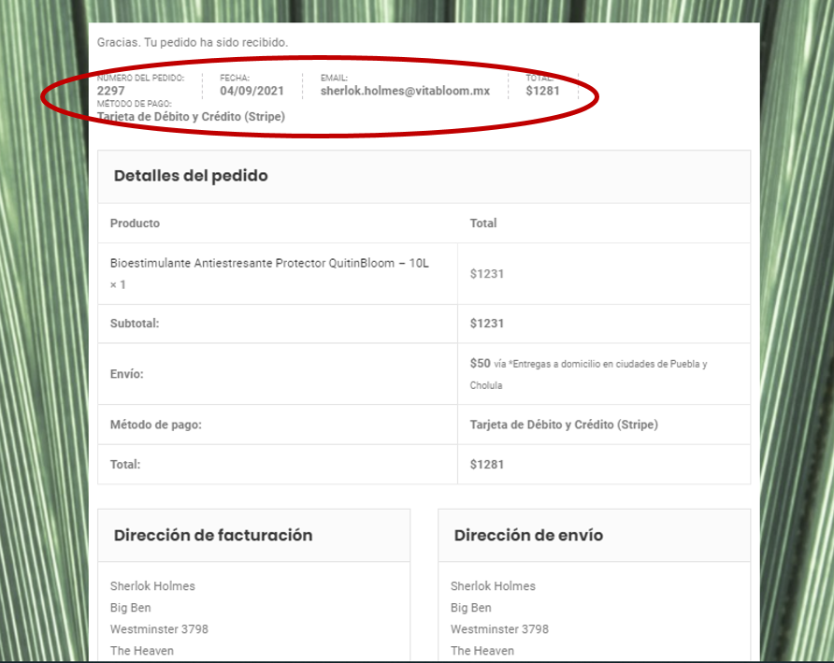Click 'The Heaven' in billing address
The image size is (834, 663).
(141, 651)
